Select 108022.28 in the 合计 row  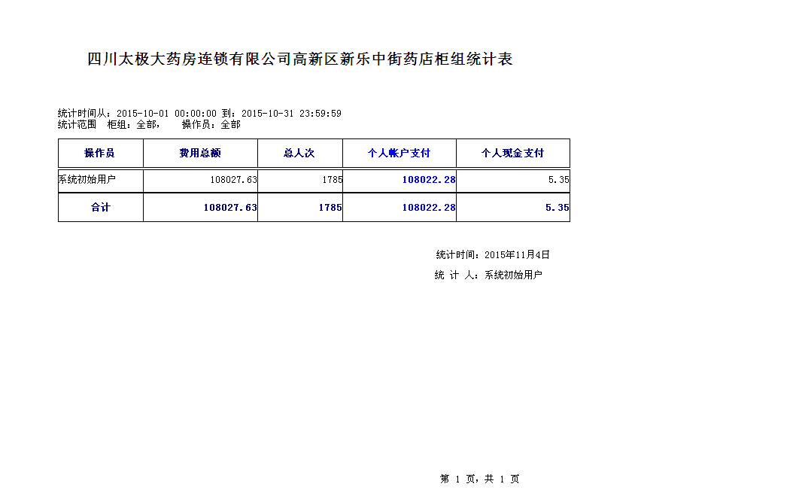[x=429, y=208]
